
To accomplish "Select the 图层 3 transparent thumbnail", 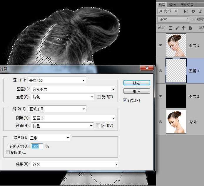I will click(176, 71).
